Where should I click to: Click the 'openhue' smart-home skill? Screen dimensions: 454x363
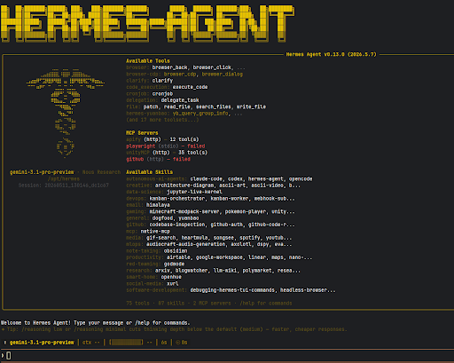pos(171,277)
